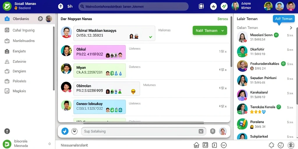The width and height of the screenshot is (298, 149).
Task: Open the square panel icon in header
Action: [201, 6]
